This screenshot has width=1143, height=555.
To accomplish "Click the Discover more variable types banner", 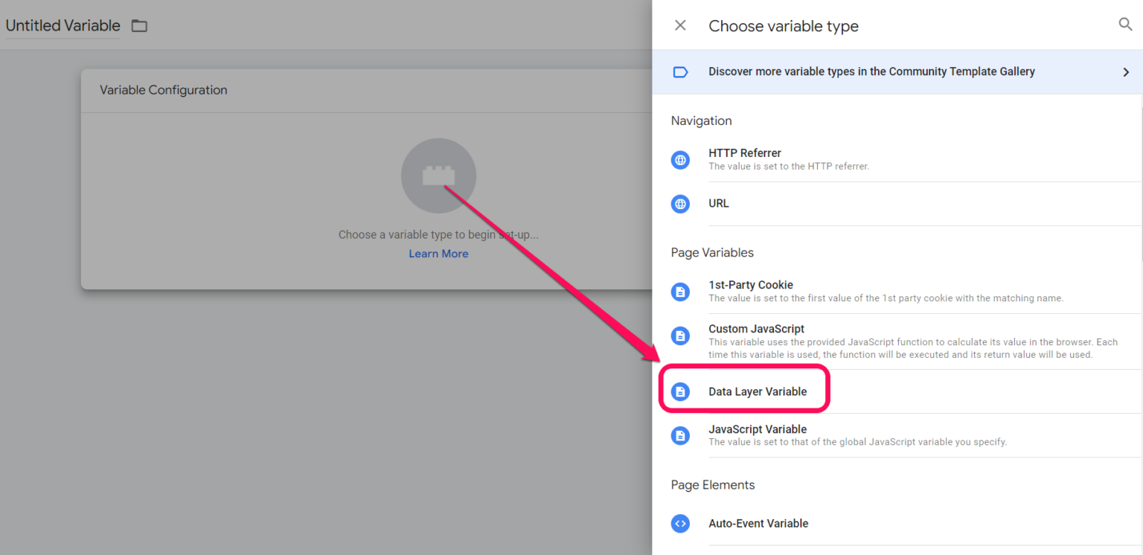I will (871, 71).
